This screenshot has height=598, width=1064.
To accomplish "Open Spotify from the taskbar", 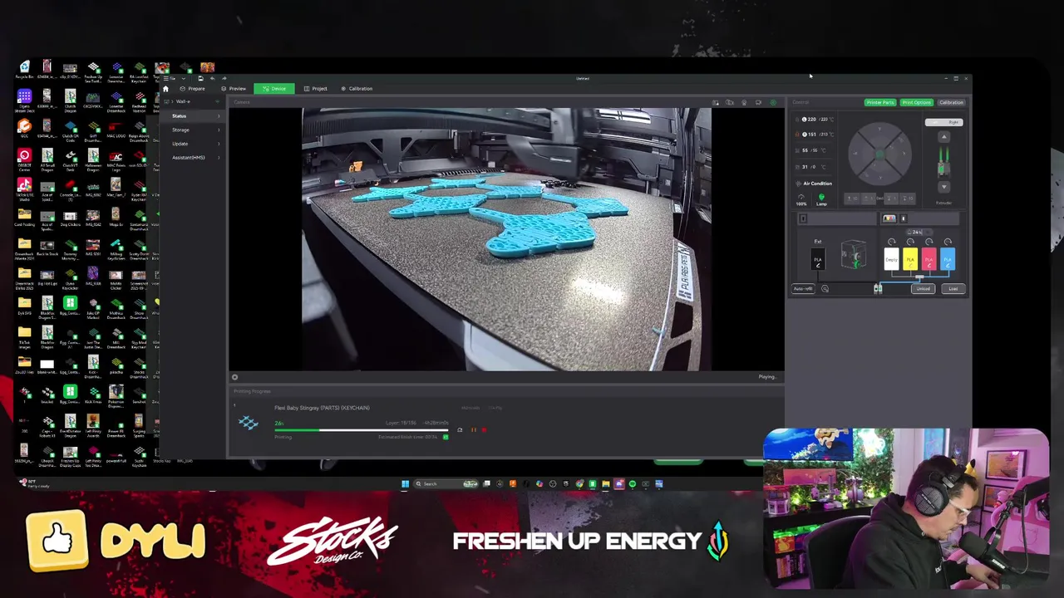I will tap(633, 483).
